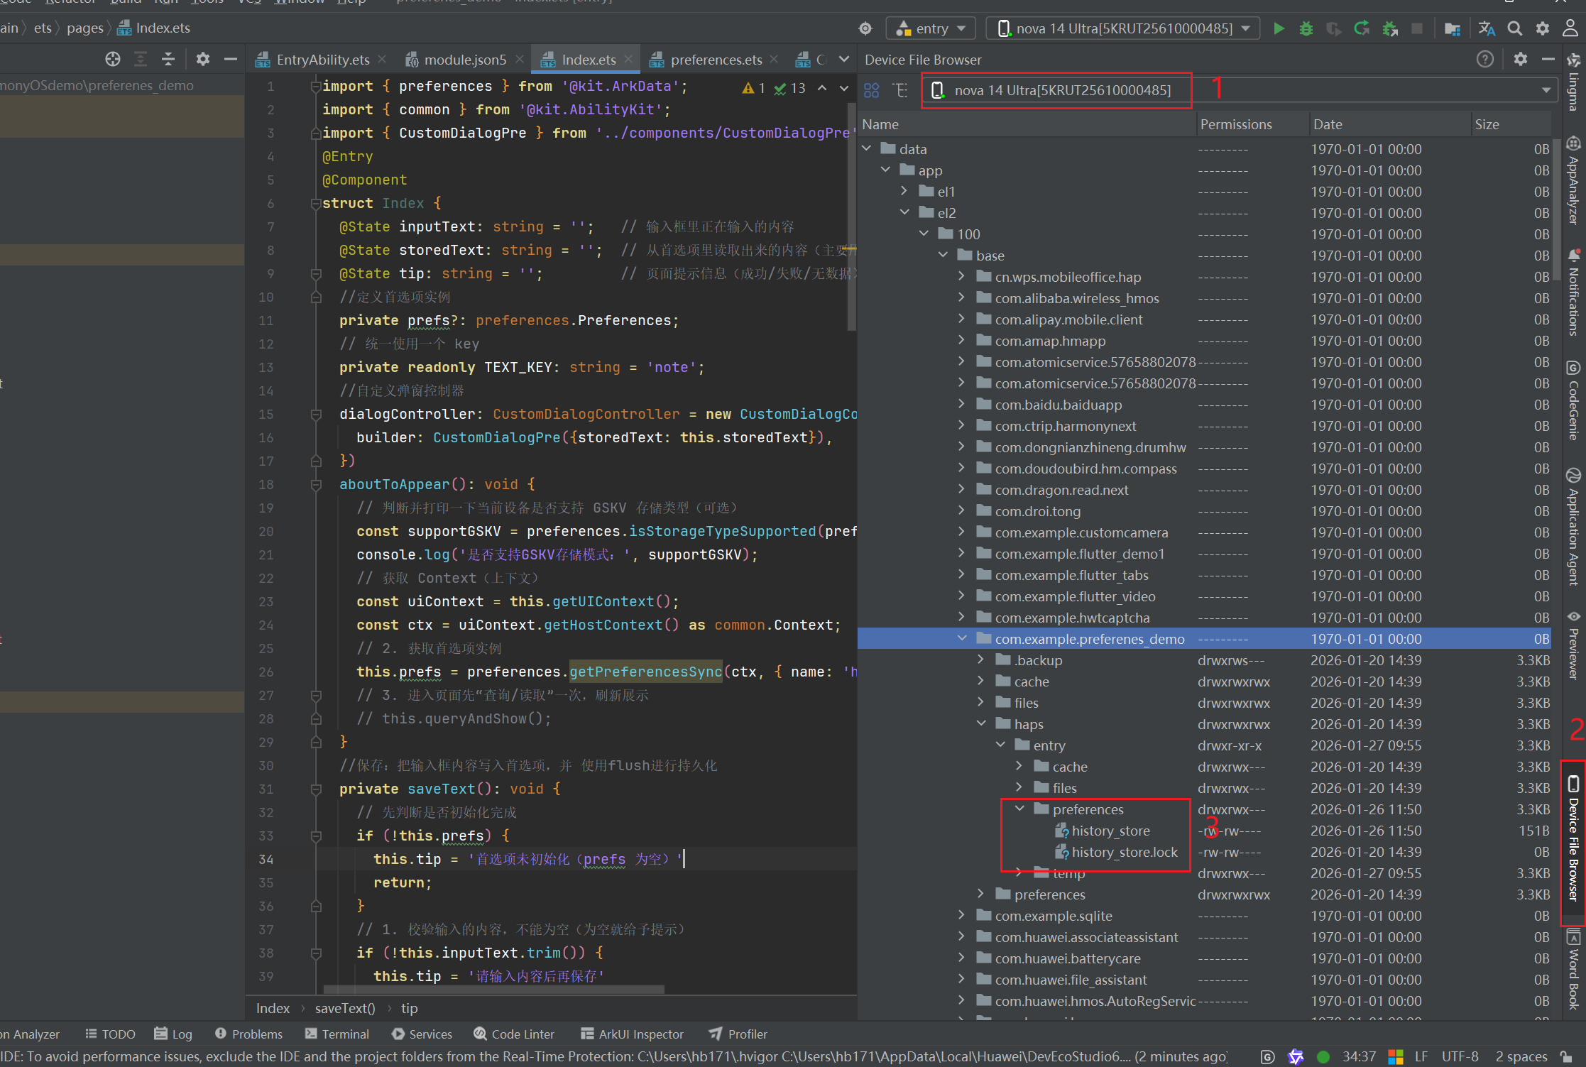This screenshot has width=1586, height=1067.
Task: Open Device File Browser help icon
Action: [1484, 60]
